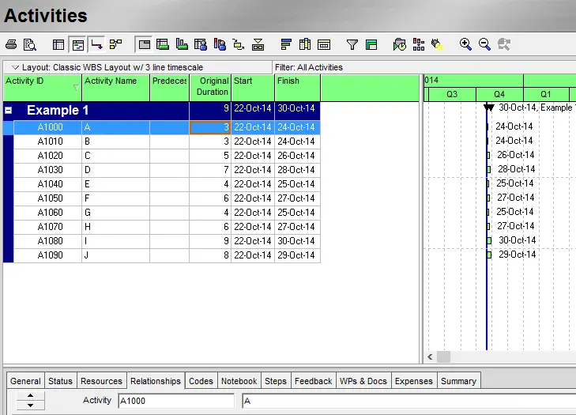Click Gantt scrollbar left arrow

coord(430,357)
